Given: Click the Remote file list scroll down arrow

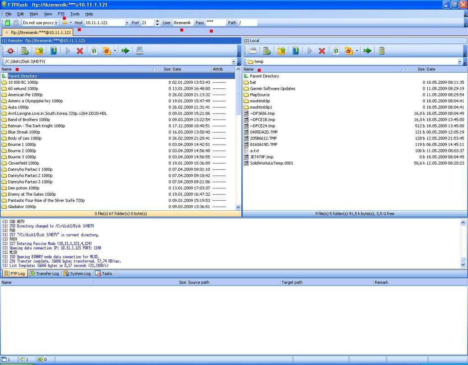Looking at the screenshot, I should pyautogui.click(x=238, y=207).
